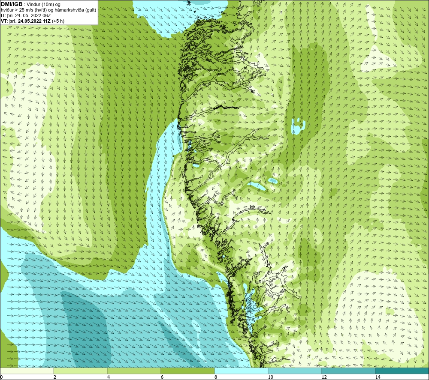Screen dimensions: 429x380
Task: Click the '6' label on the color scale
Action: [x=162, y=377]
